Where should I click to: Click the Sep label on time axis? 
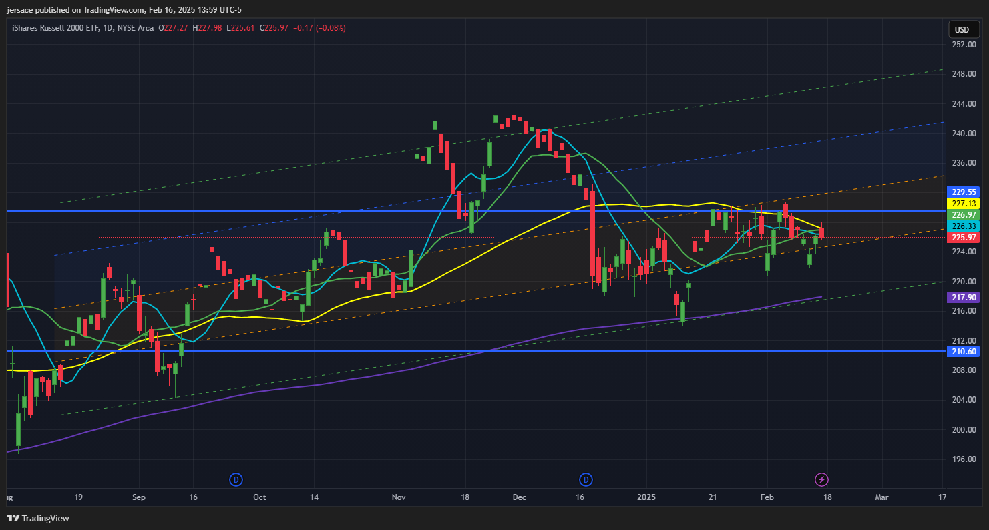coord(139,497)
